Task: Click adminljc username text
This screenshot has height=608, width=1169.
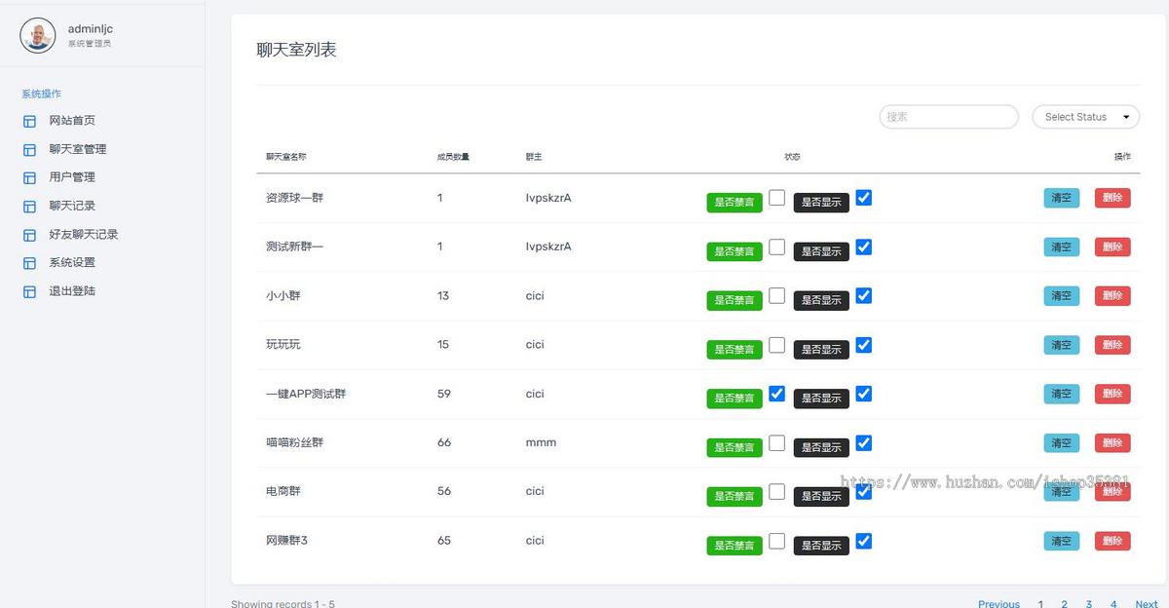Action: point(91,29)
